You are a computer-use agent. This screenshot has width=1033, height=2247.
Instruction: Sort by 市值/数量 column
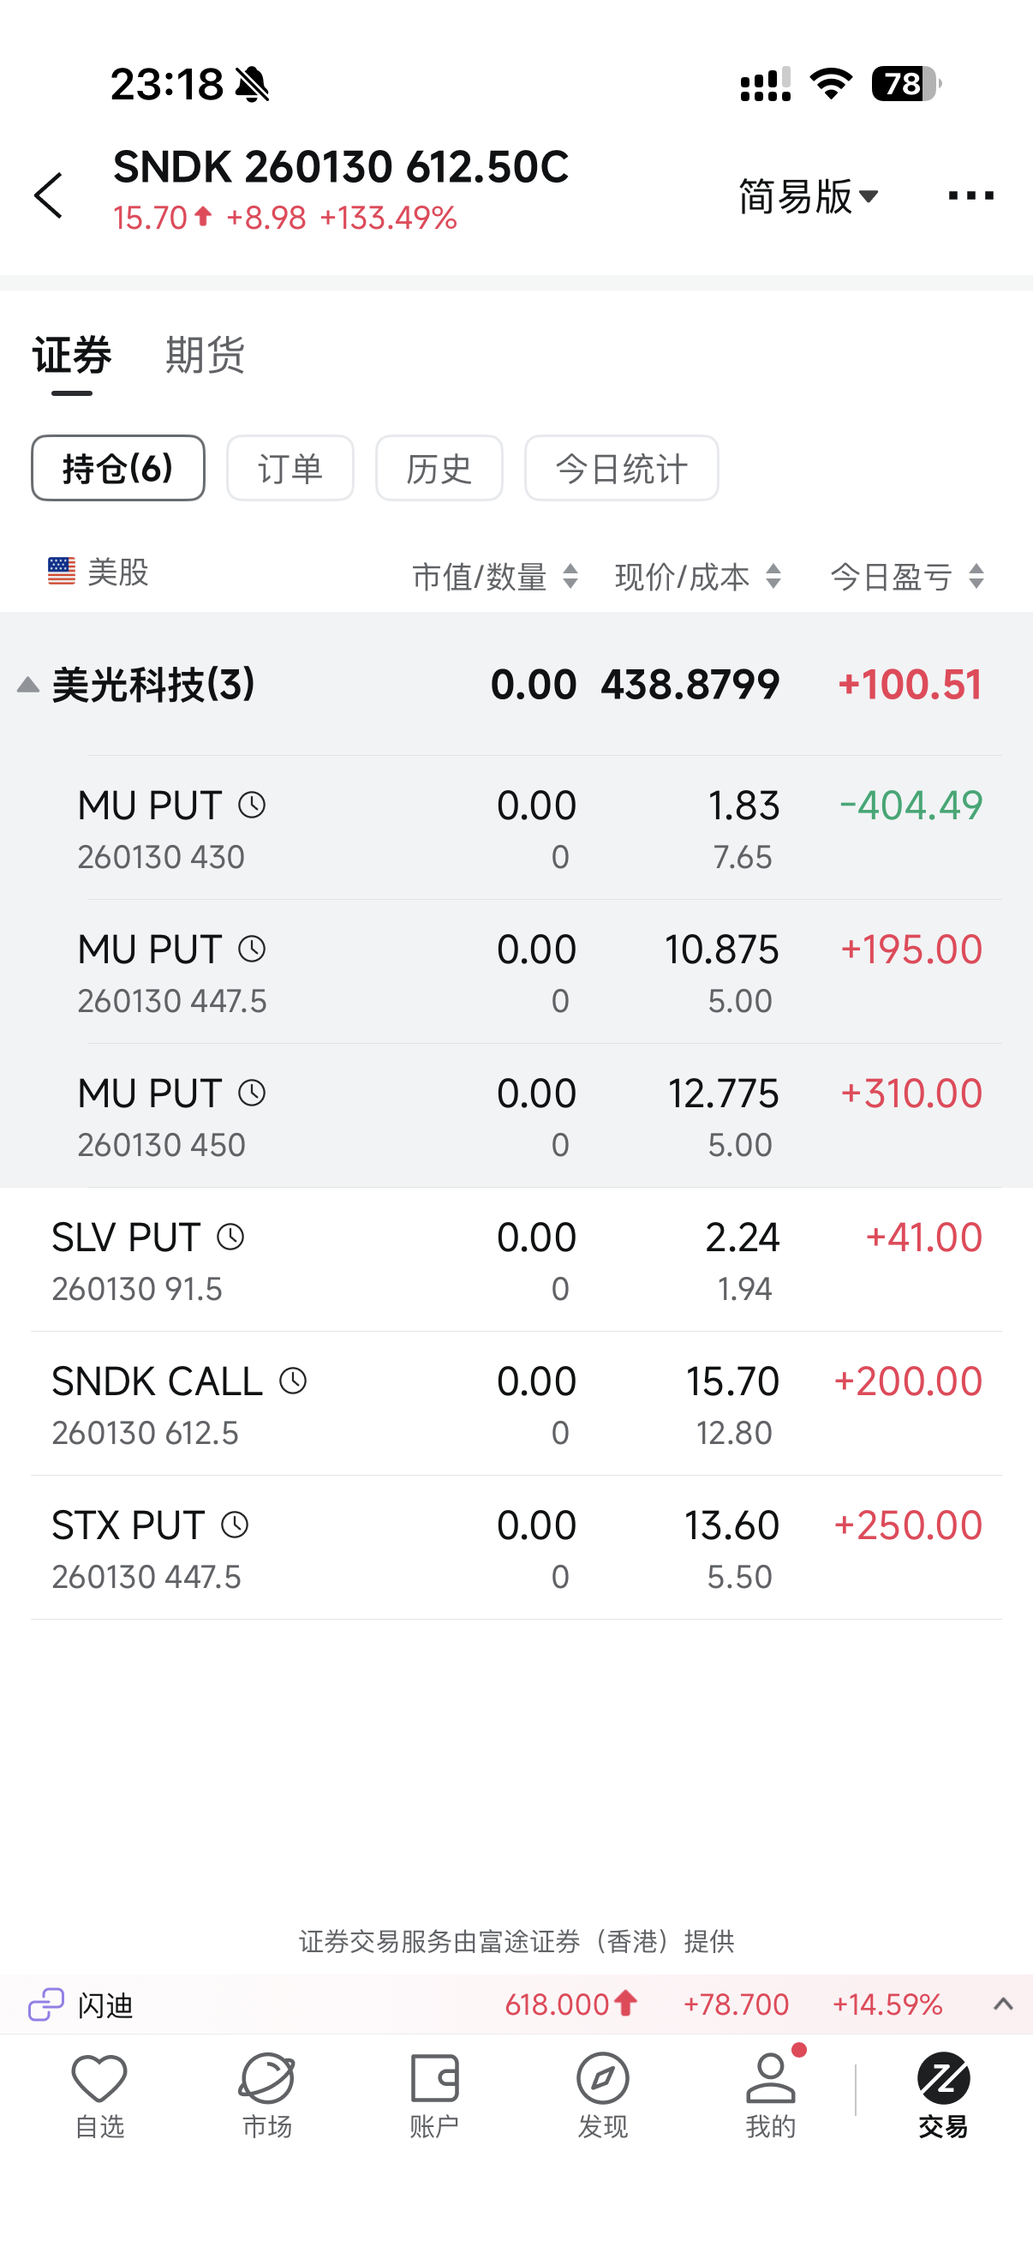pos(494,577)
